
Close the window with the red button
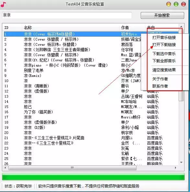[x=184, y=4]
